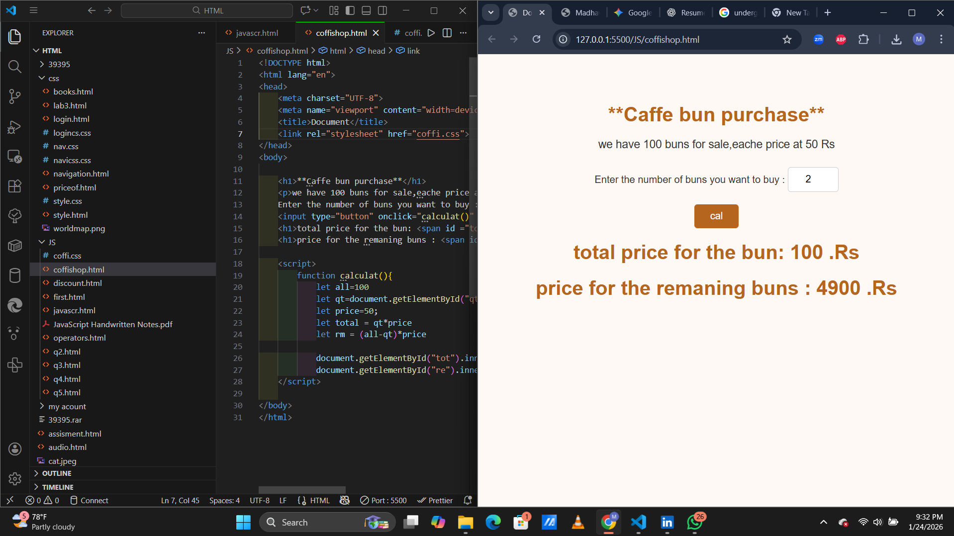Open Run and Debug panel
Viewport: 954px width, 536px height.
tap(15, 127)
